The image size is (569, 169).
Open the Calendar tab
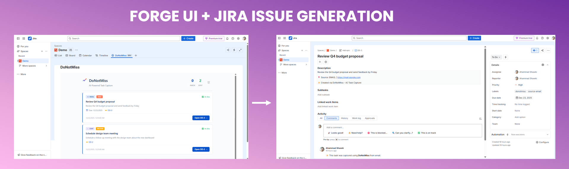pos(85,56)
